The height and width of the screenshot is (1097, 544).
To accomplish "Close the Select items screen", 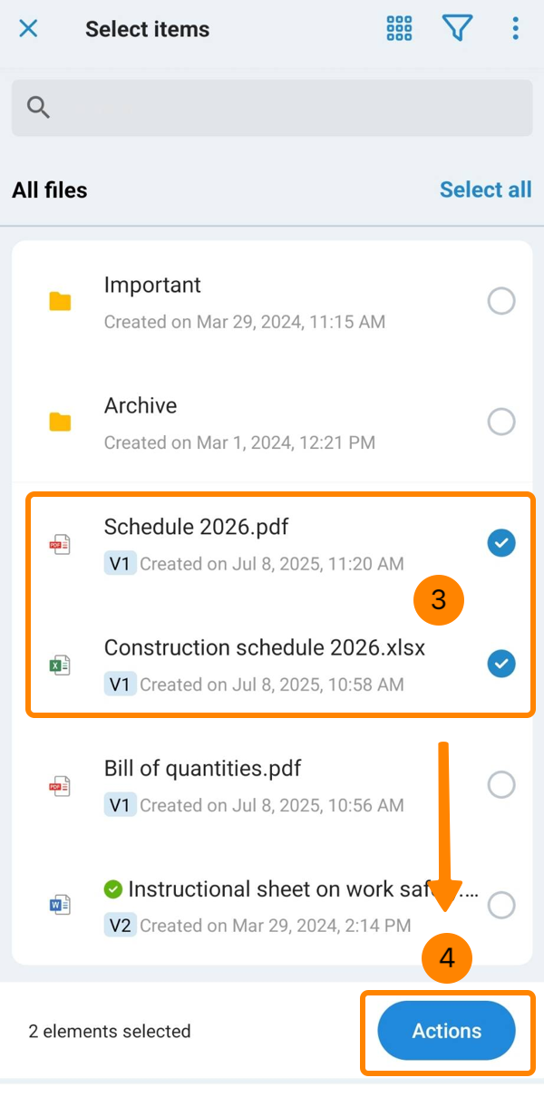I will pyautogui.click(x=29, y=29).
